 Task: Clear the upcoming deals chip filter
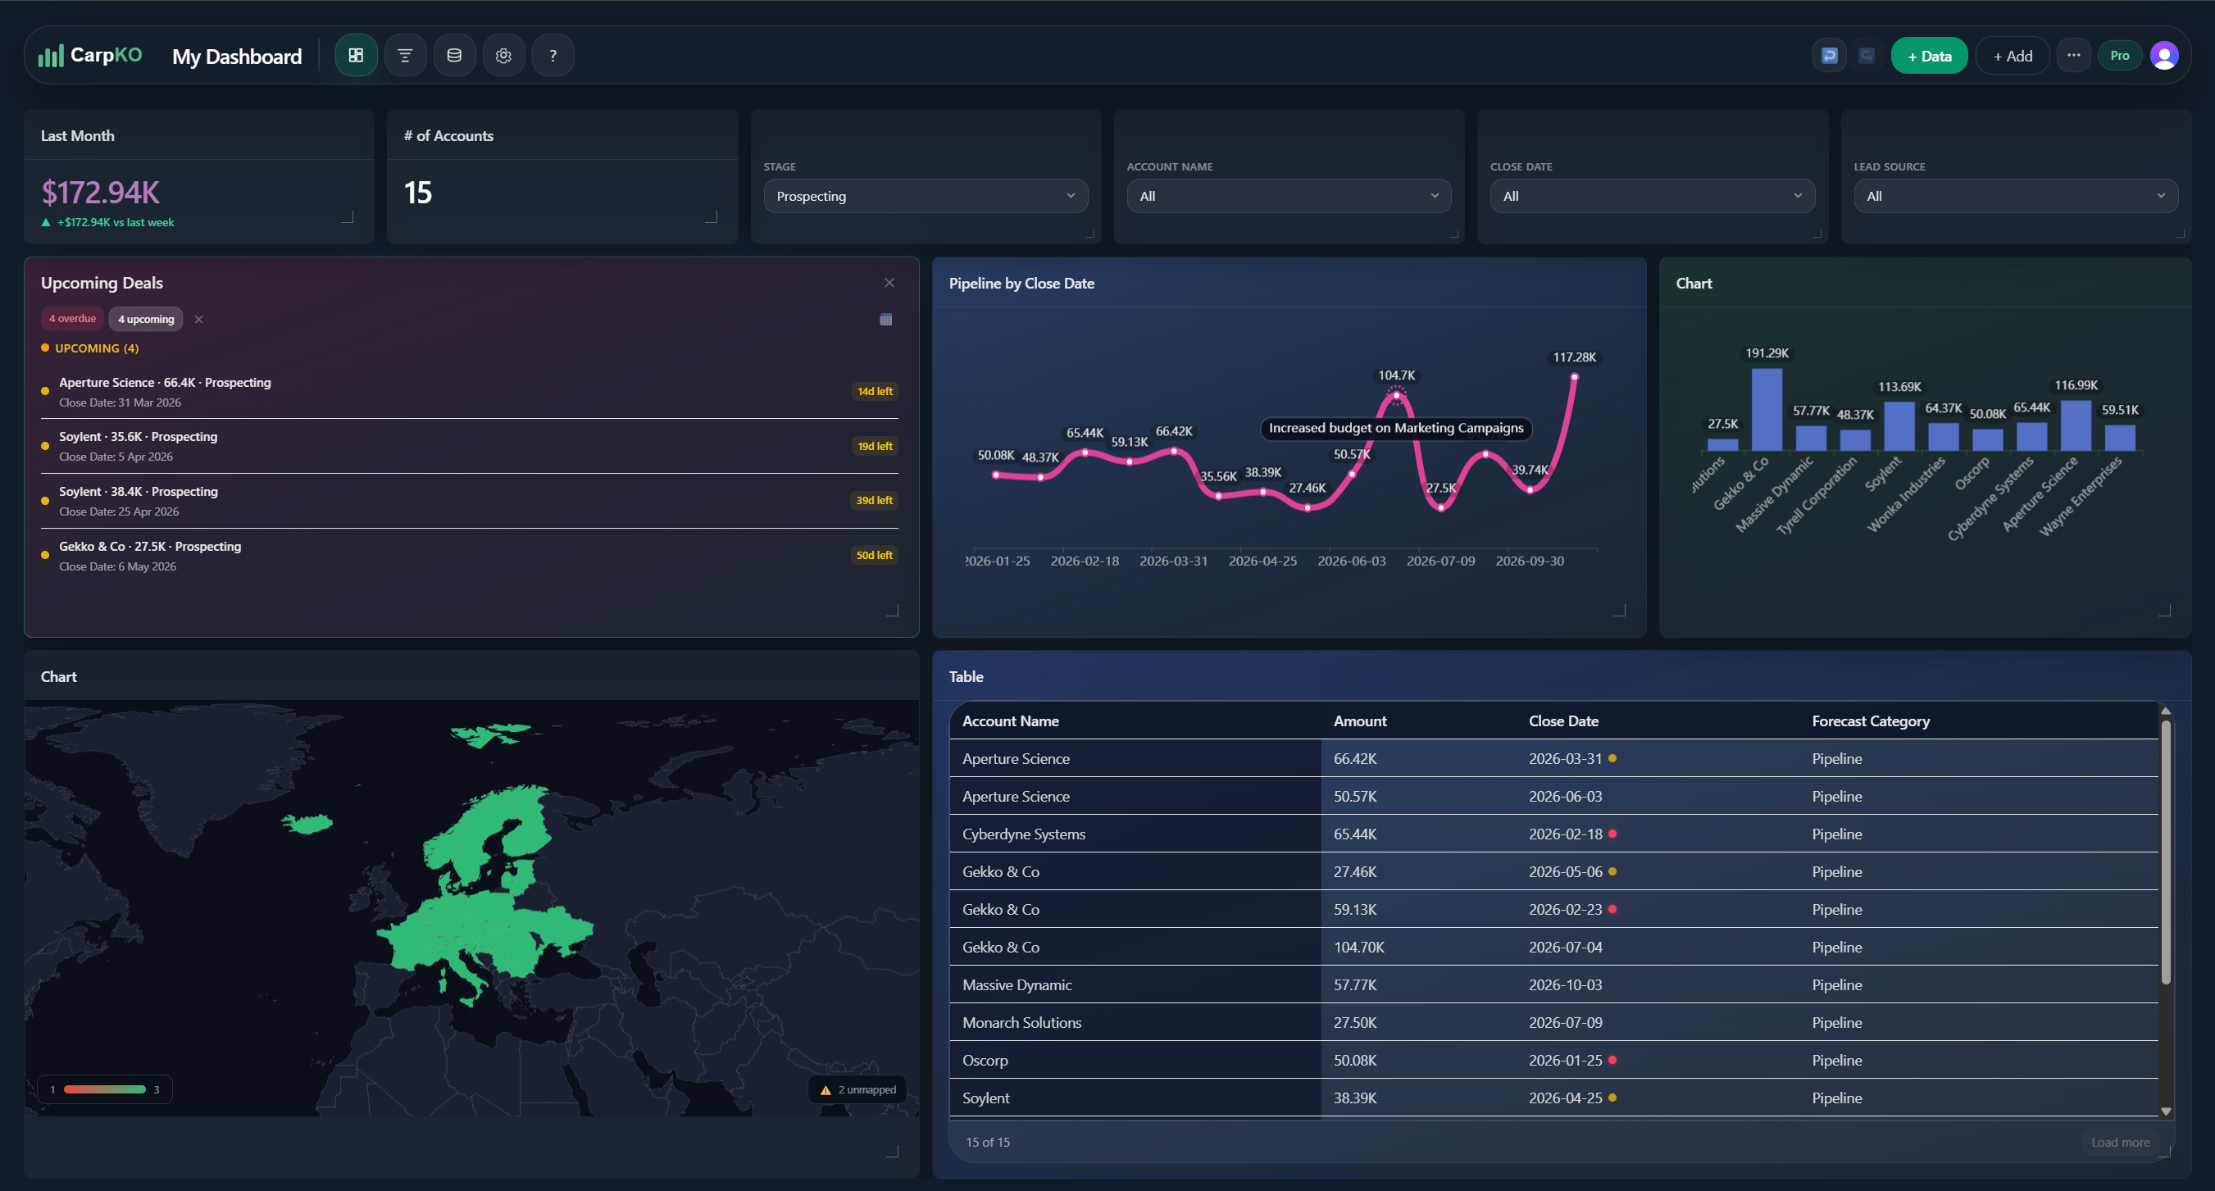198,319
